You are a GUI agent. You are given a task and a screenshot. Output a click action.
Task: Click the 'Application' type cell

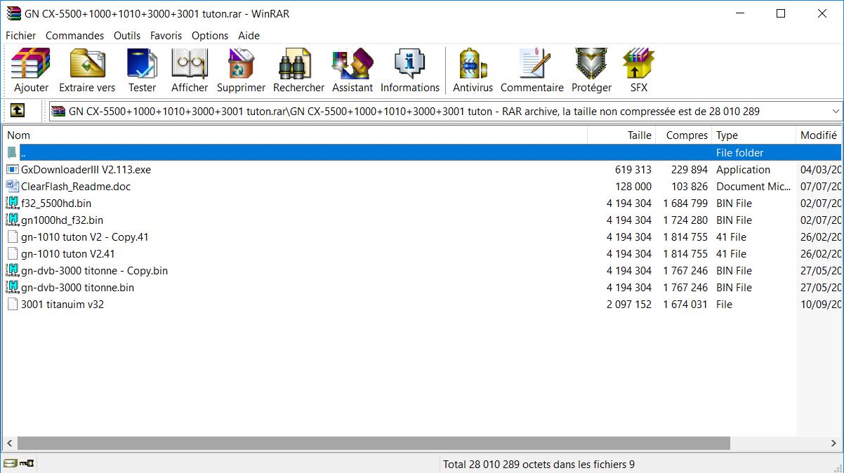pyautogui.click(x=743, y=170)
